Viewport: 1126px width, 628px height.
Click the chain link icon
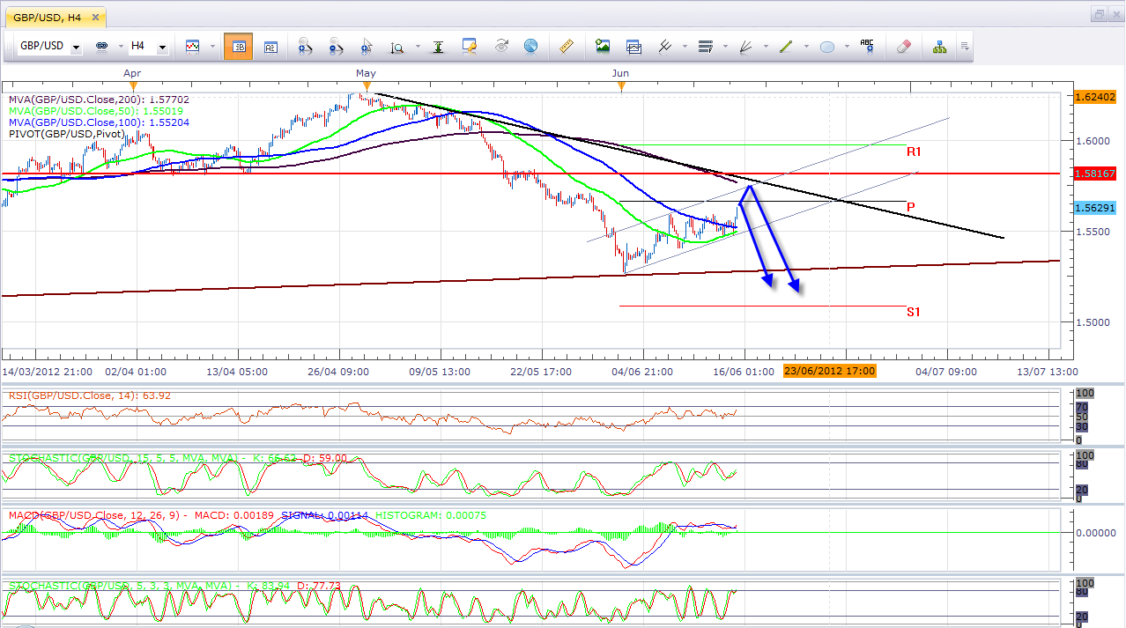coord(100,46)
